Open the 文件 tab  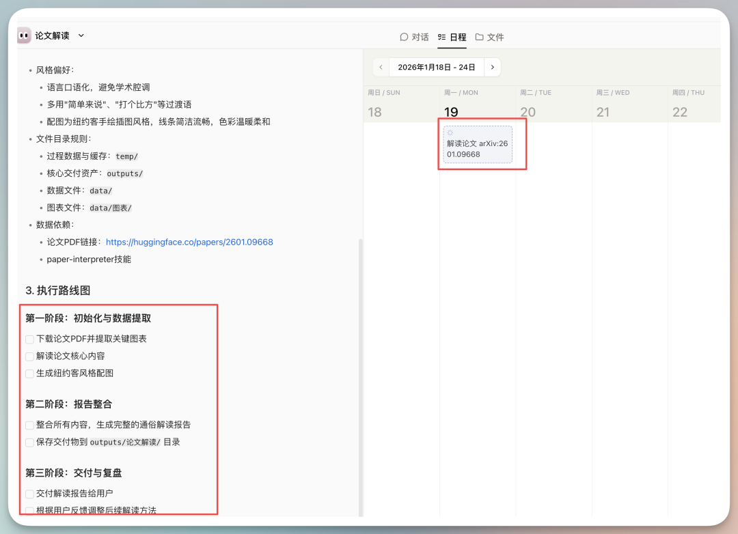(489, 37)
